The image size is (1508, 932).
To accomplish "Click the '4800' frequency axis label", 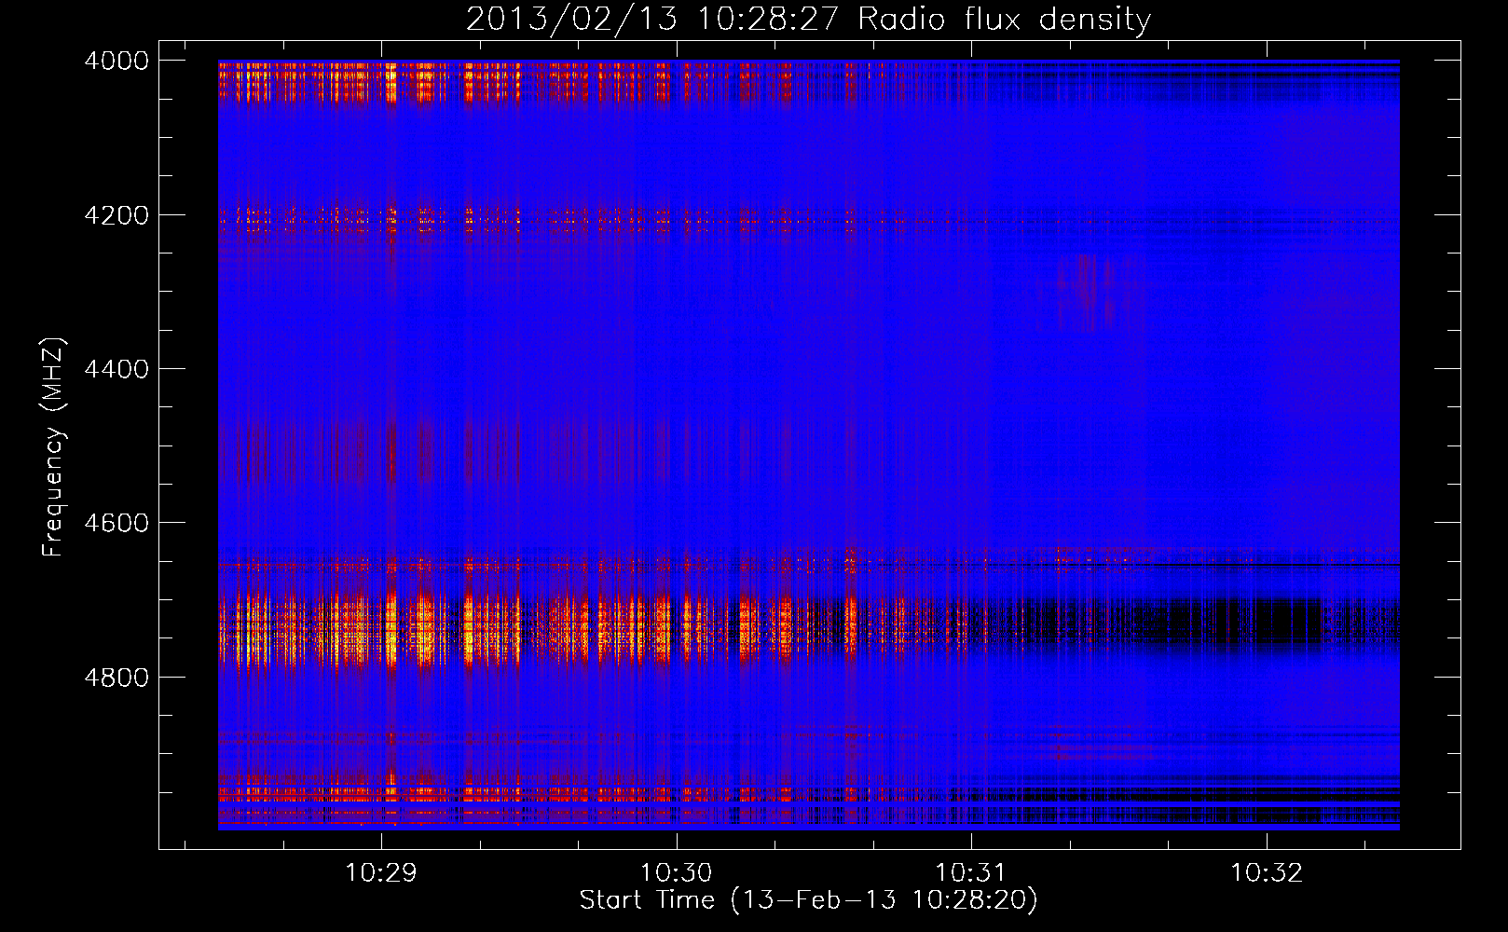I will (117, 678).
